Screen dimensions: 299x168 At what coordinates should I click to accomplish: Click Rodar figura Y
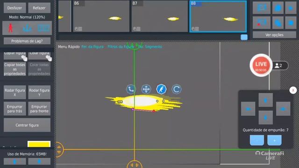tap(39, 92)
